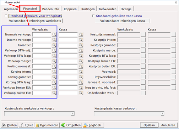Click the Etiket button
Viewport: 179px width, 129px height.
click(27, 125)
